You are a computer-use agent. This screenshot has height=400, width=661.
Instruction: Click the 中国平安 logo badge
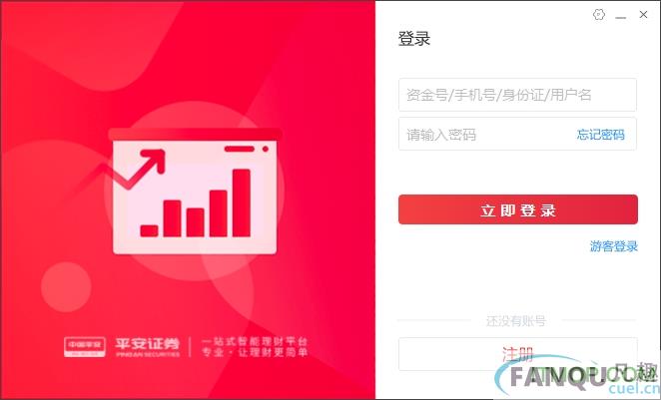[x=85, y=347]
